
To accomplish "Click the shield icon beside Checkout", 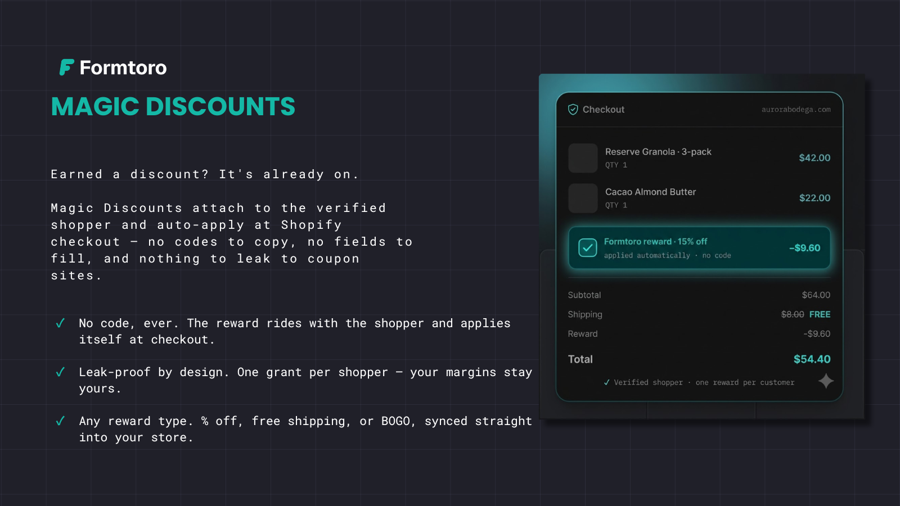I will click(x=573, y=110).
